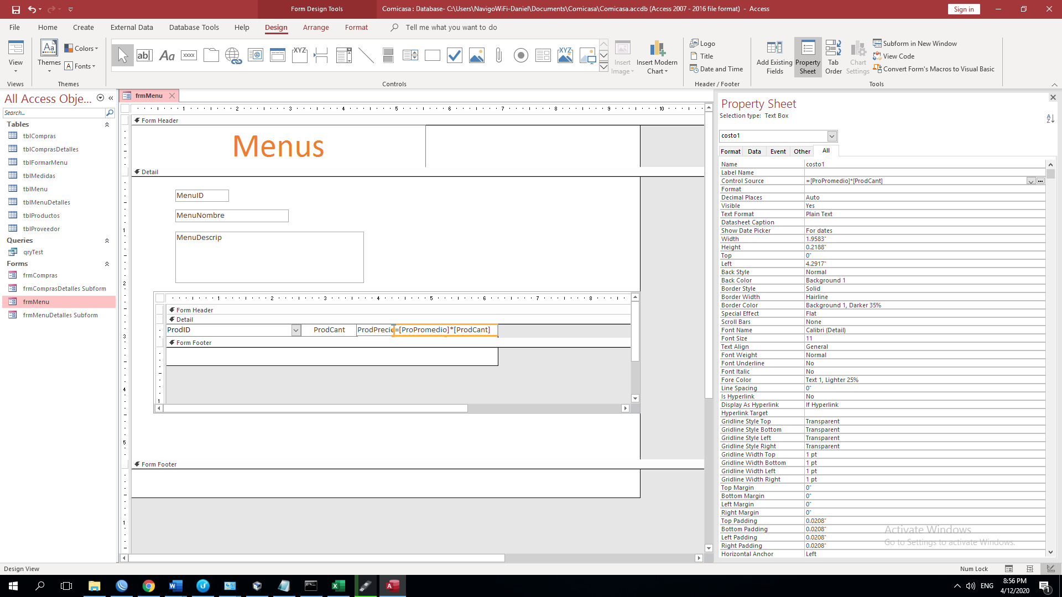Open the Event tab in Property Sheet
Viewport: 1062px width, 597px height.
coord(778,151)
